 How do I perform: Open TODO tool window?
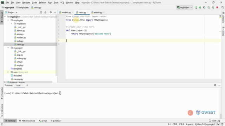[x=56, y=121]
